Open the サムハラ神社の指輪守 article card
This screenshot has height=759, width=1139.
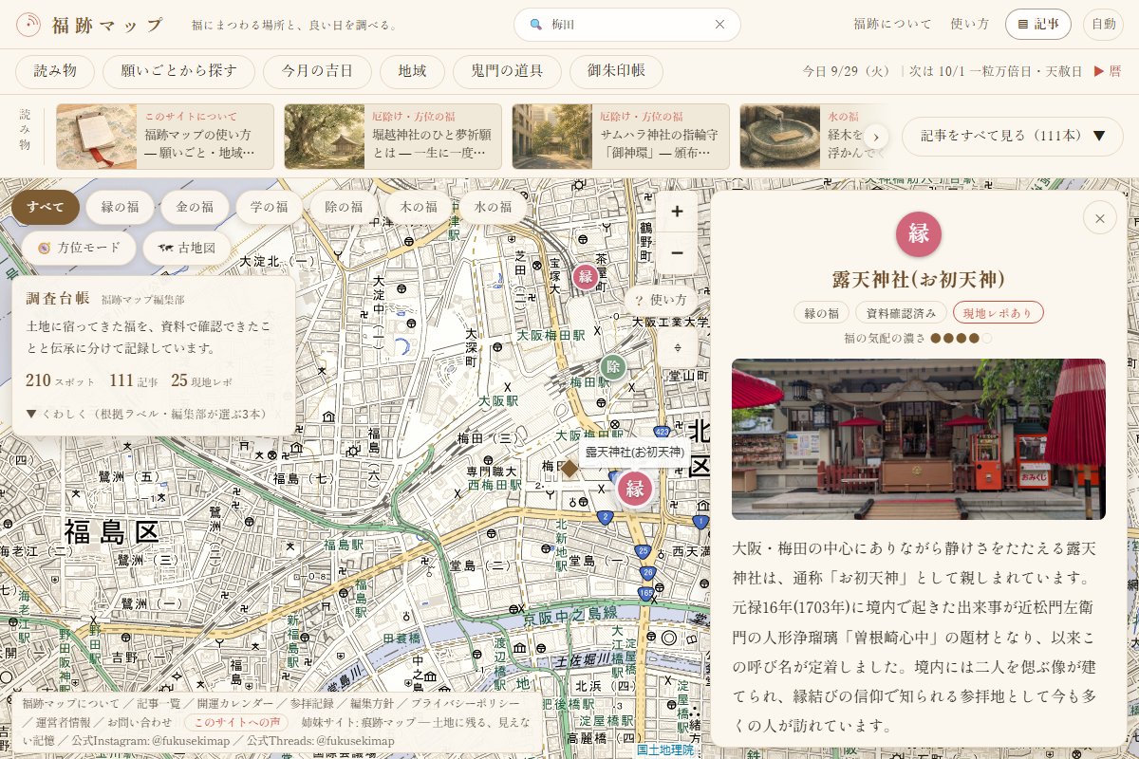coord(621,137)
